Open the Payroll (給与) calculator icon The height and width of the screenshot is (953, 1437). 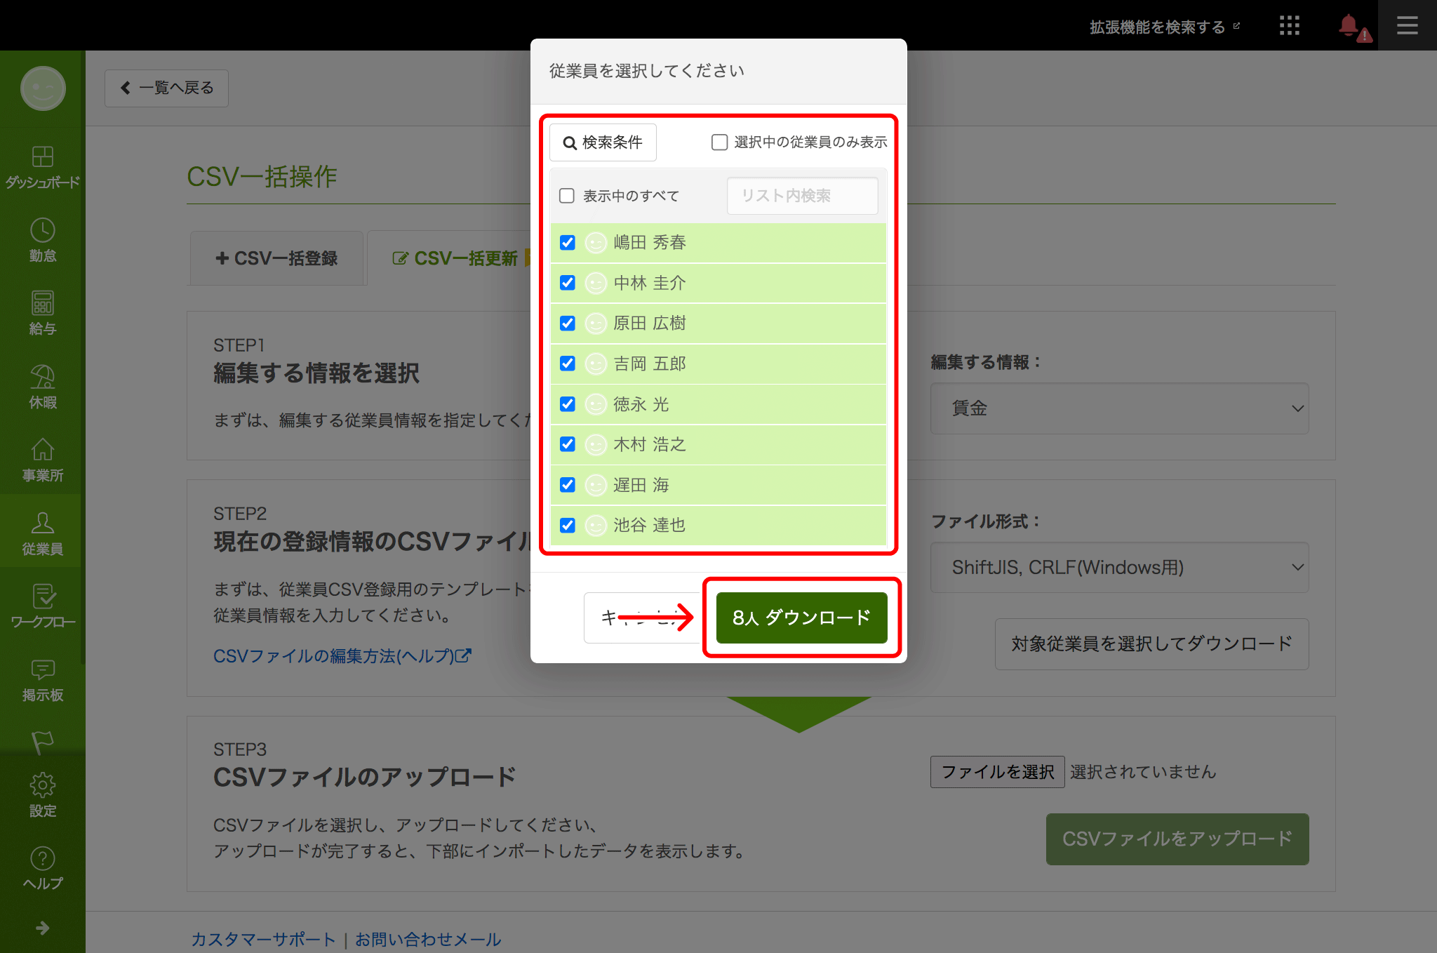pyautogui.click(x=42, y=313)
